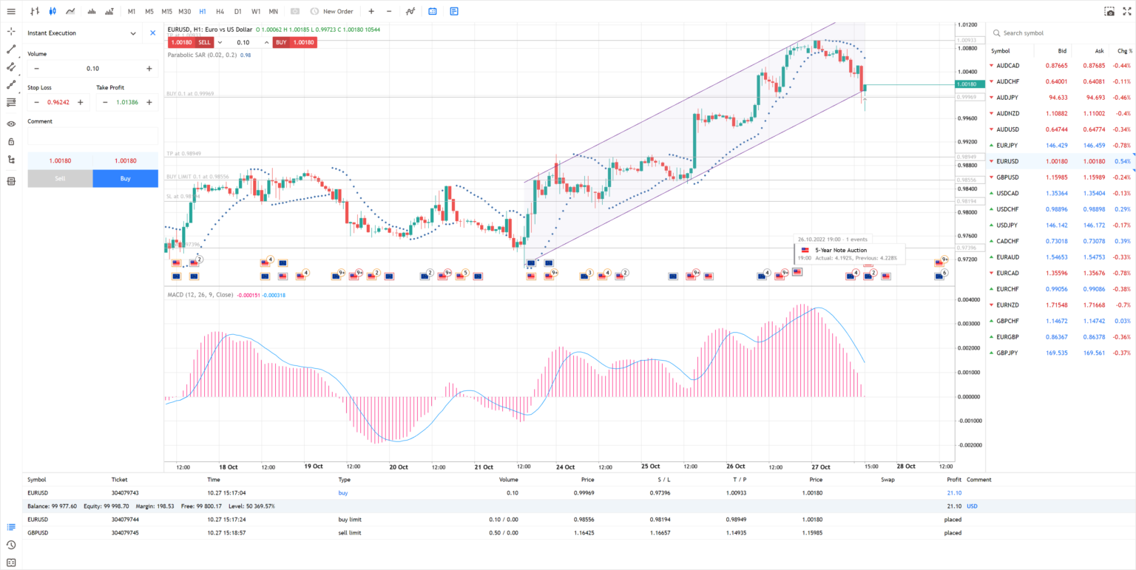The height and width of the screenshot is (570, 1136).
Task: Click Sell in the order panel
Action: (60, 178)
